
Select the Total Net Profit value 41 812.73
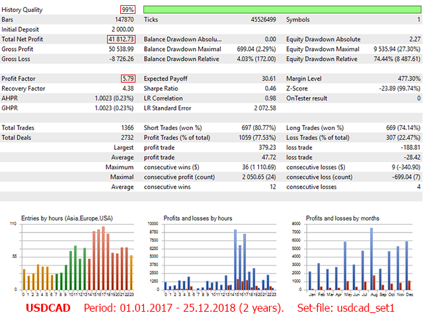tap(121, 40)
